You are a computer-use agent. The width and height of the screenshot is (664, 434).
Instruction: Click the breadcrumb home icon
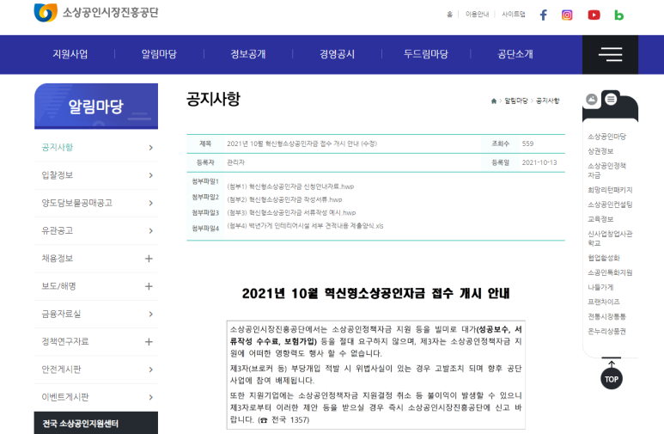coord(493,101)
